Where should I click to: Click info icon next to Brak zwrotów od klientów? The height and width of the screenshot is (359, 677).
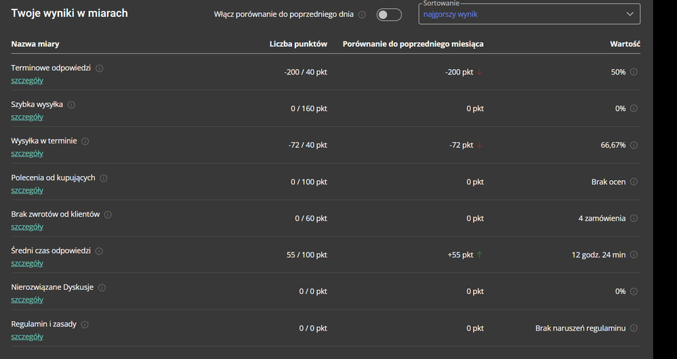(x=108, y=215)
